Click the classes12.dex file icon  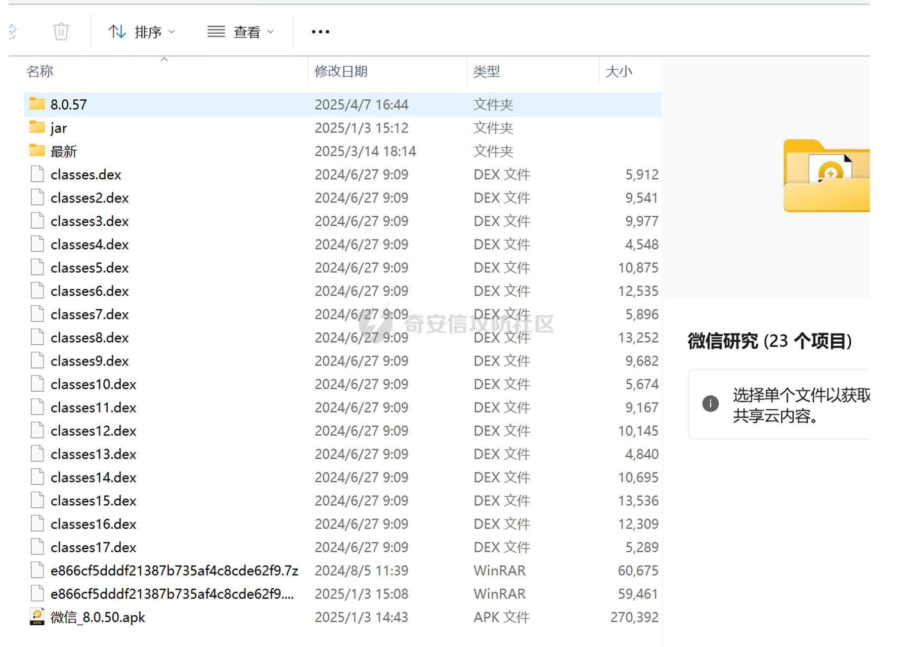click(37, 430)
